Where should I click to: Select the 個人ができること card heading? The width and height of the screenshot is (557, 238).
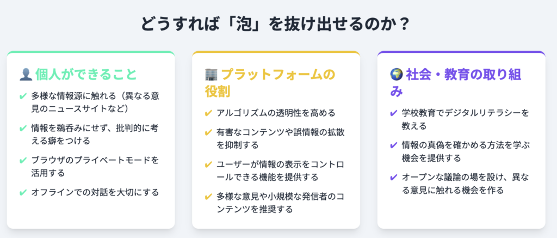click(85, 75)
